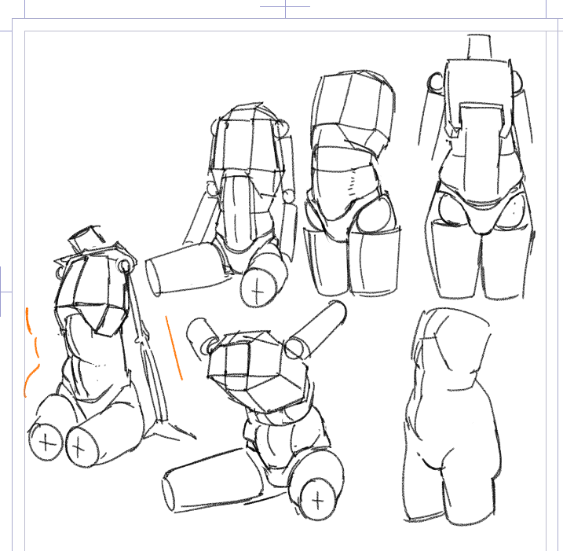Click second plus-marked circle on left kneeling figure
The width and height of the screenshot is (563, 551).
pos(78,447)
